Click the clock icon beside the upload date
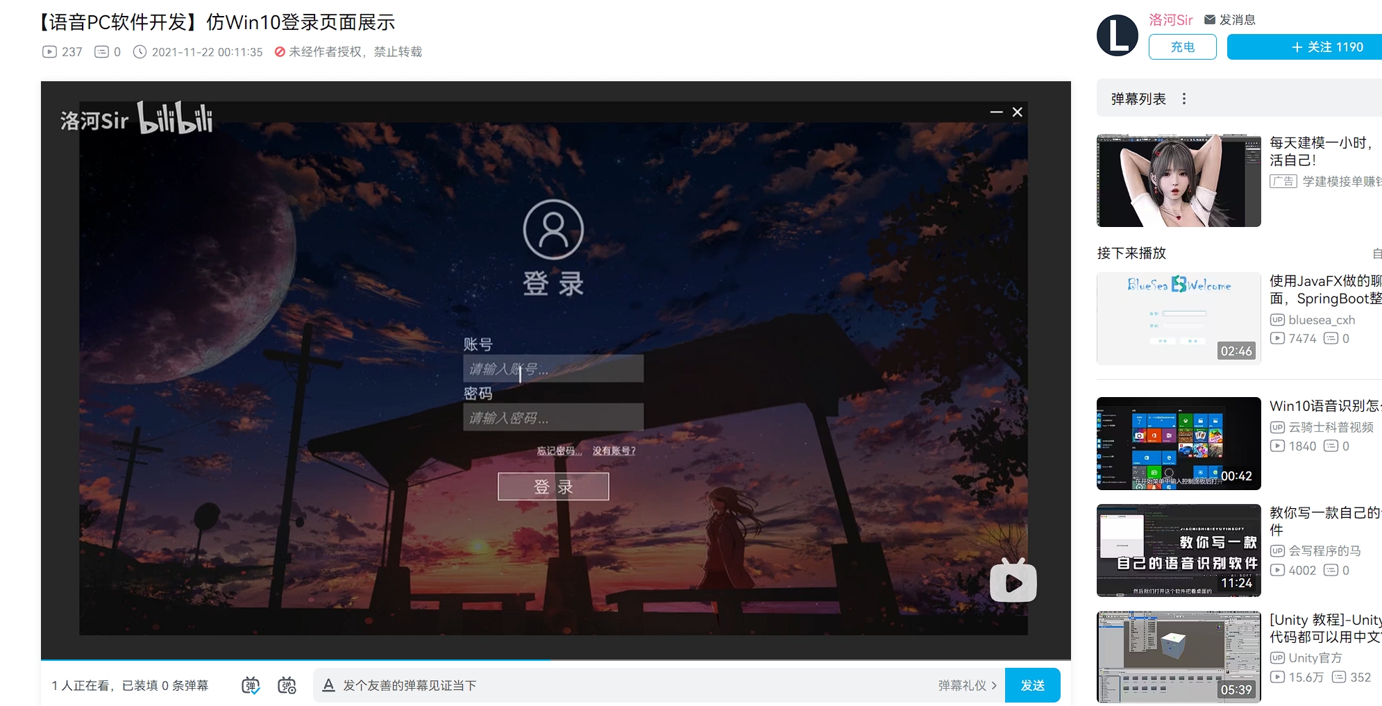Viewport: 1382px width, 706px height. coord(140,52)
